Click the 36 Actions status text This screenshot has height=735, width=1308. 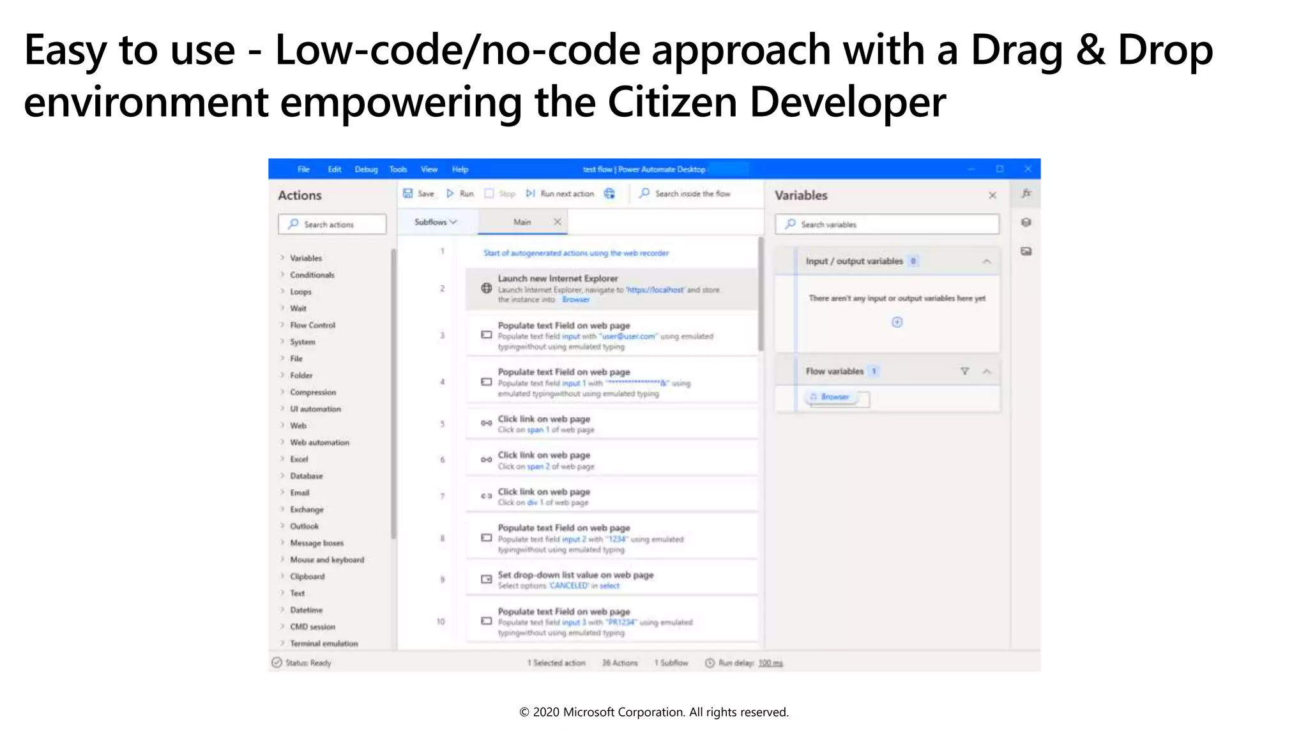(620, 663)
